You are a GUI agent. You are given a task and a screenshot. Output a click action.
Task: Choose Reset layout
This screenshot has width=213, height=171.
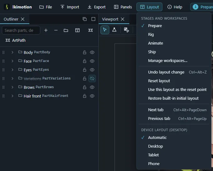coord(174,81)
